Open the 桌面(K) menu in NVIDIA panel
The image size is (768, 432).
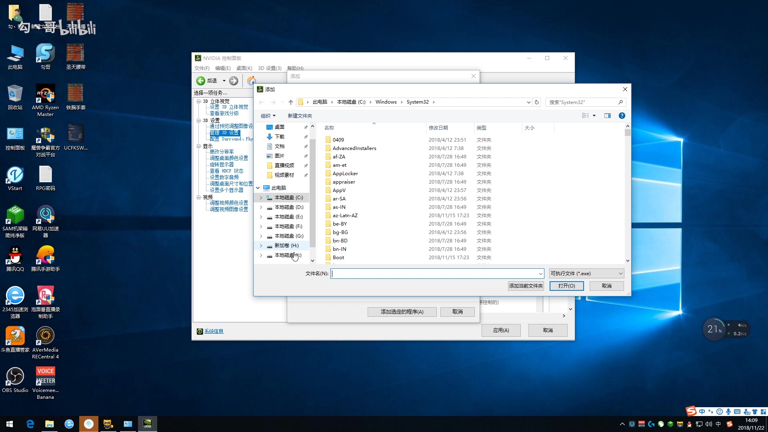point(244,68)
